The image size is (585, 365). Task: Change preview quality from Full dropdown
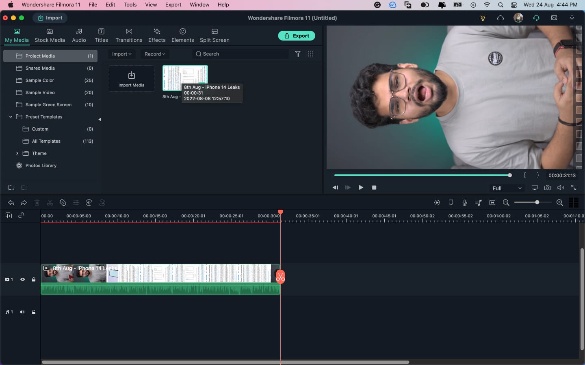pyautogui.click(x=507, y=188)
